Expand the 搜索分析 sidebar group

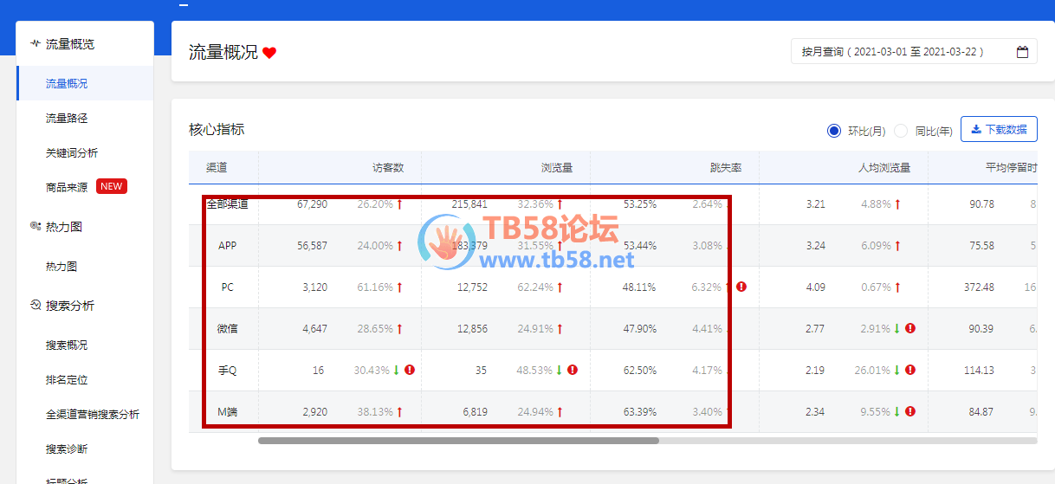[70, 306]
